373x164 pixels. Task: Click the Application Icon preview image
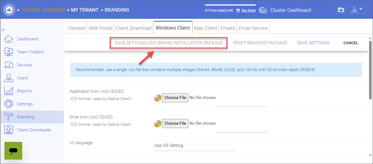pos(158,98)
